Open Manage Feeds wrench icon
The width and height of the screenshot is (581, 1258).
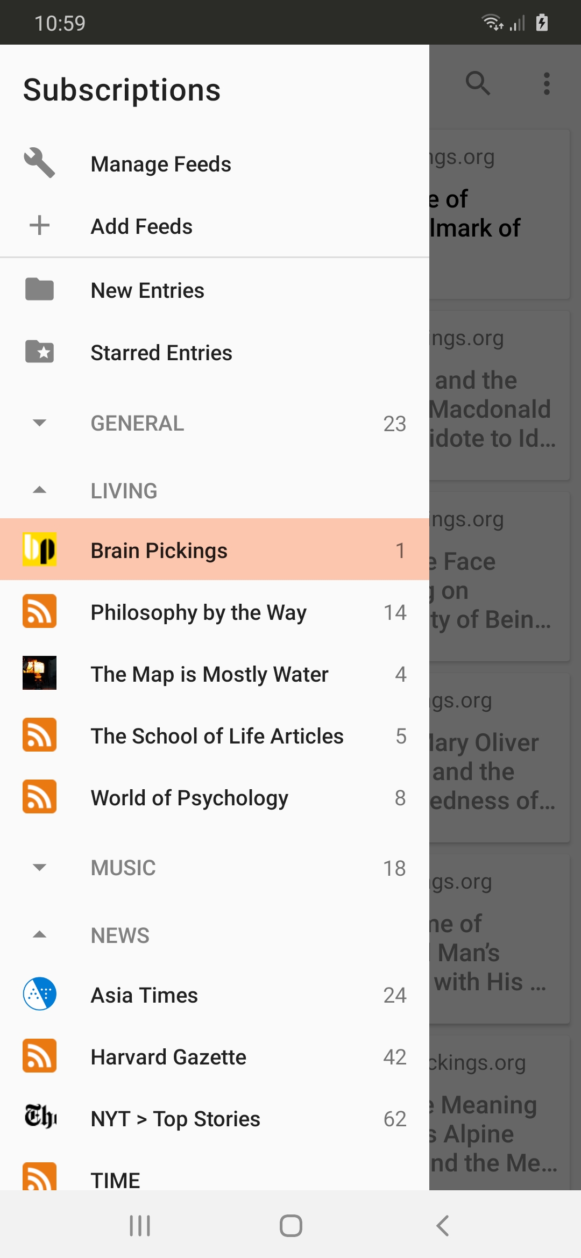(x=39, y=163)
